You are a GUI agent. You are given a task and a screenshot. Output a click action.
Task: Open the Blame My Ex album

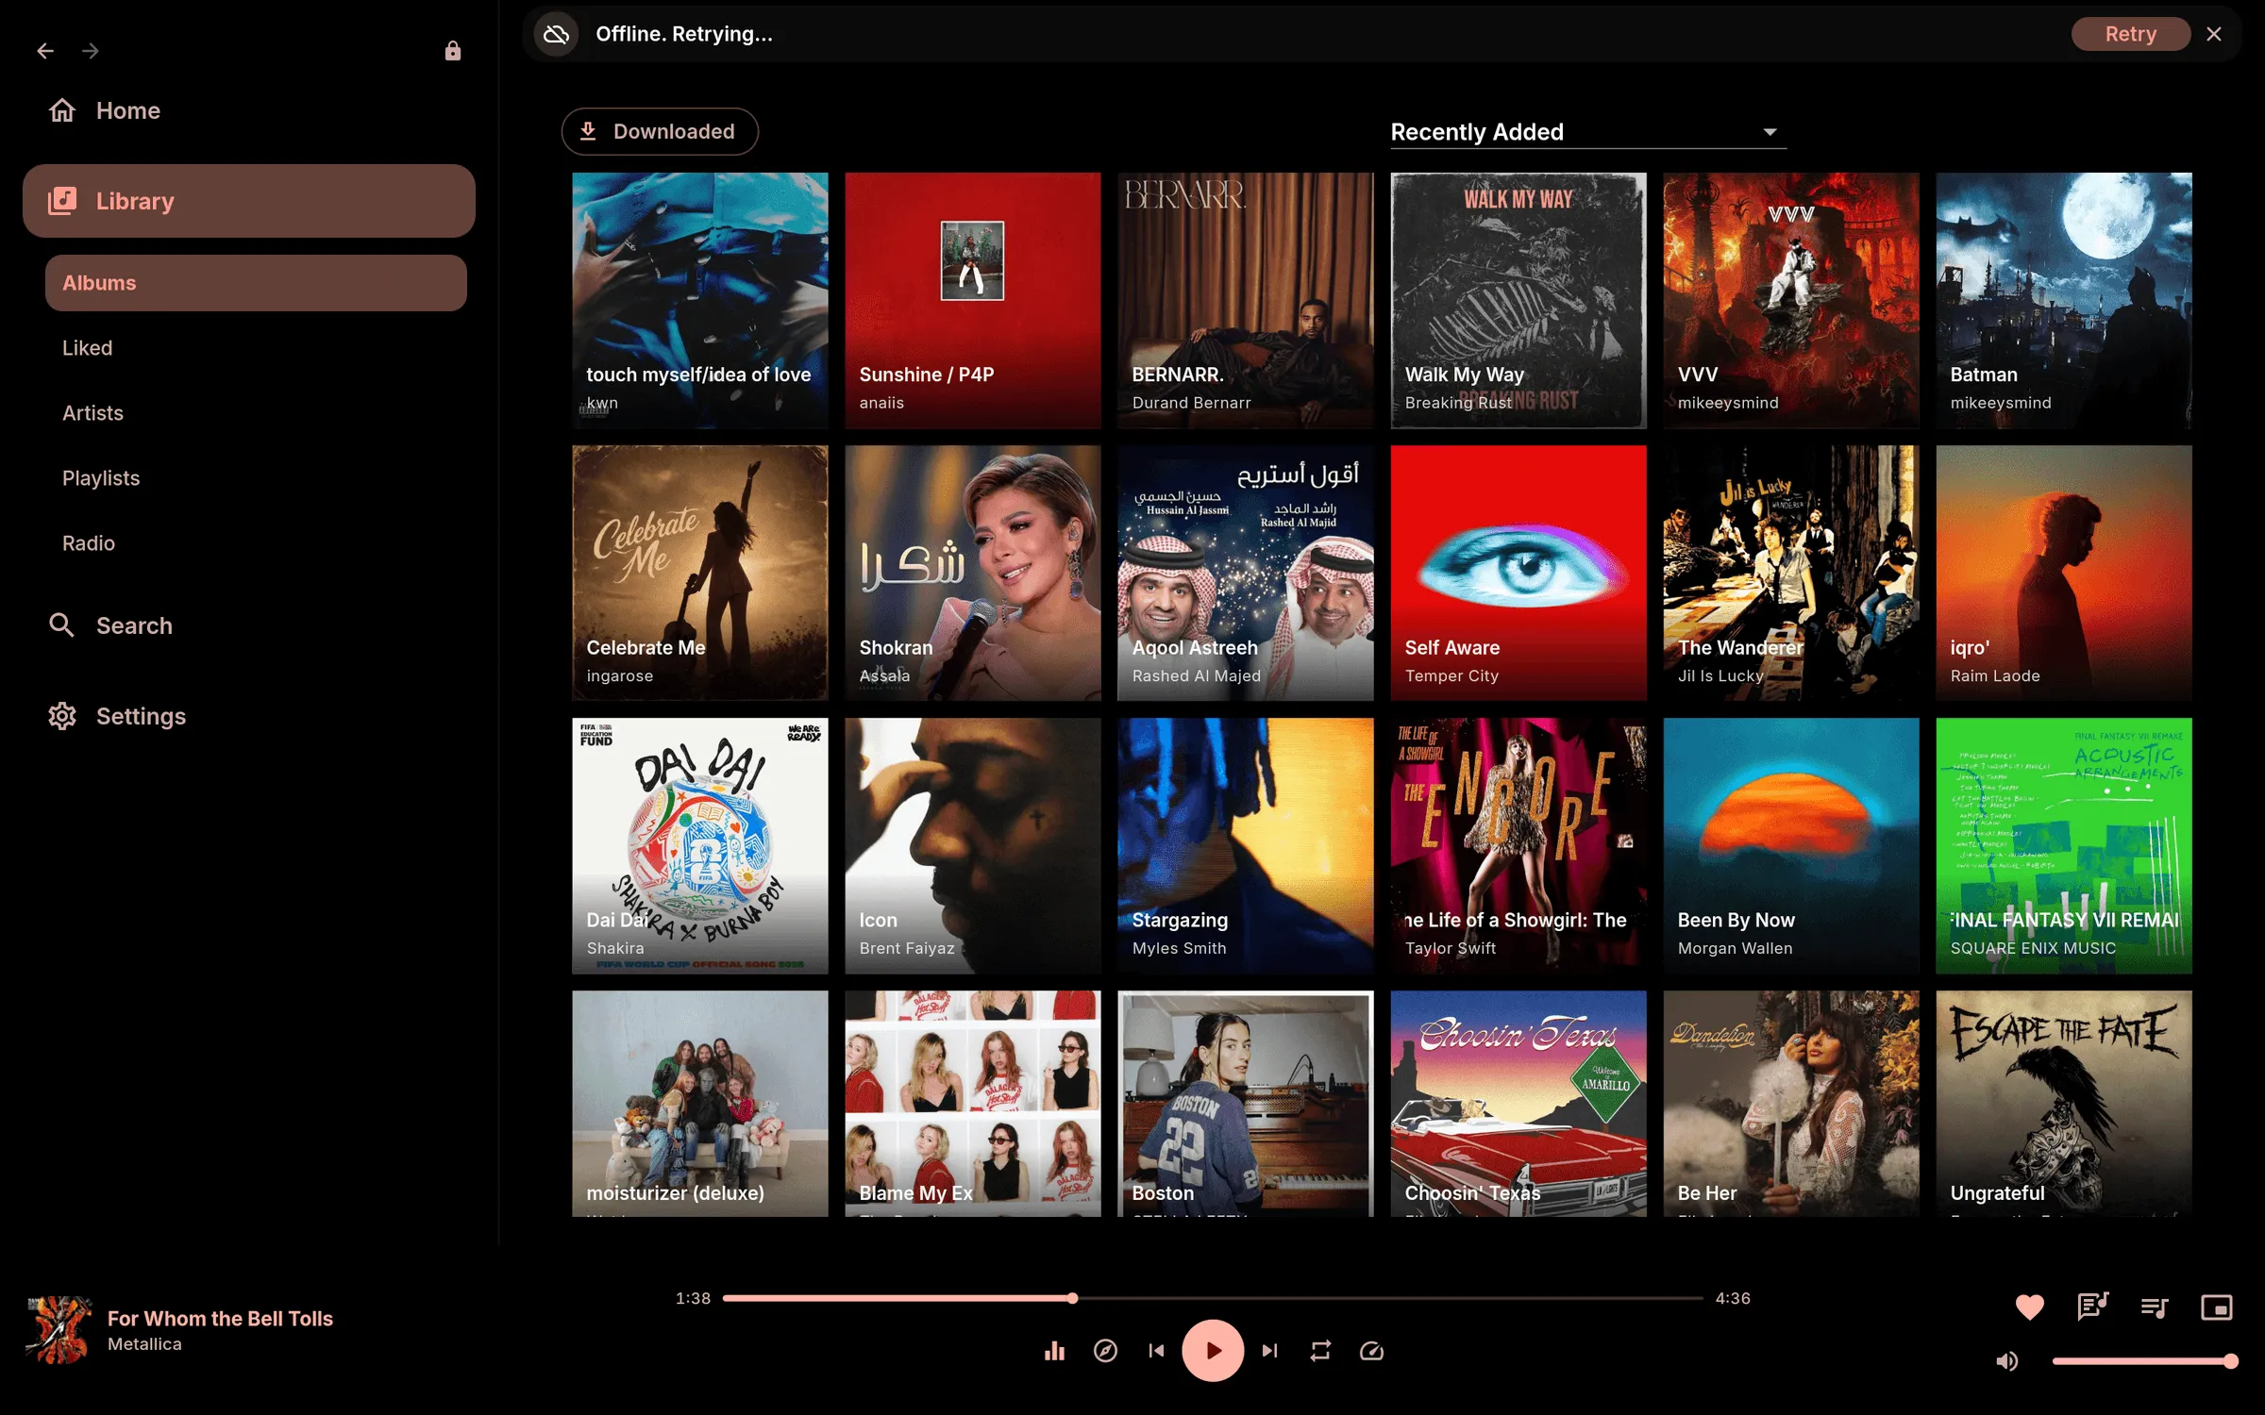(x=973, y=1103)
